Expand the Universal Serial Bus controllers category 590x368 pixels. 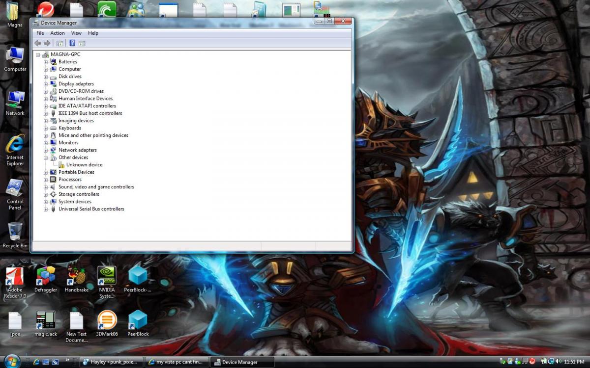(46, 209)
